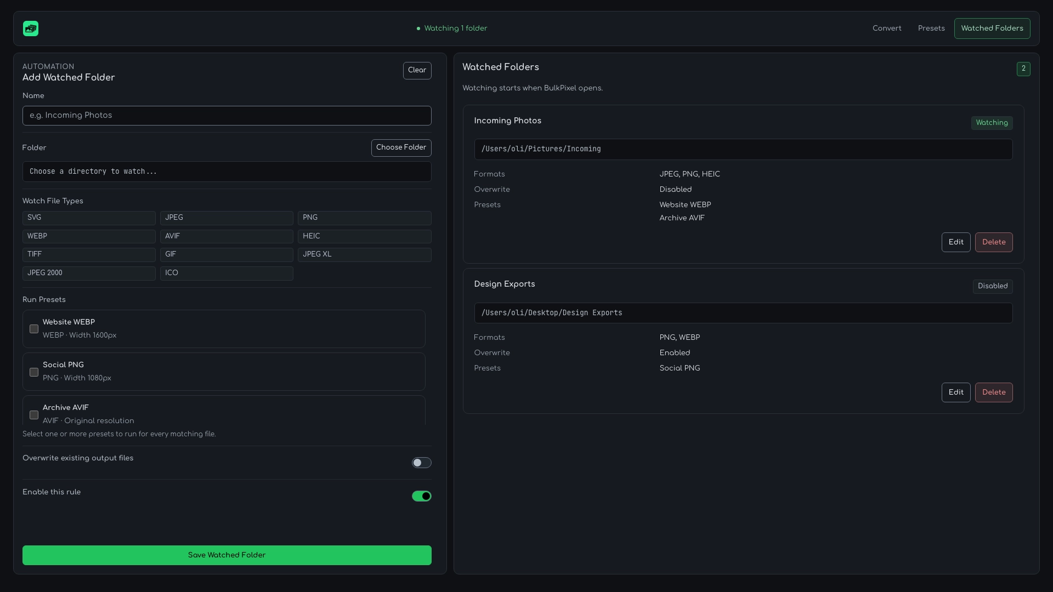Toggle the TIFF file type

pos(89,254)
